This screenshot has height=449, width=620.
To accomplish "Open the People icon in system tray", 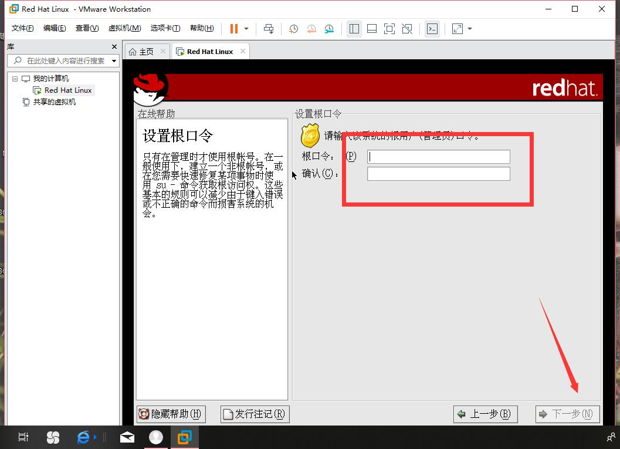I will coord(611,437).
